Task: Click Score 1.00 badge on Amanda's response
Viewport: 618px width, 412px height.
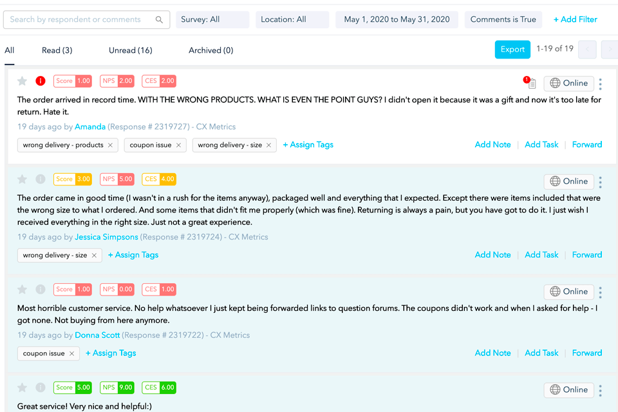Action: [73, 81]
